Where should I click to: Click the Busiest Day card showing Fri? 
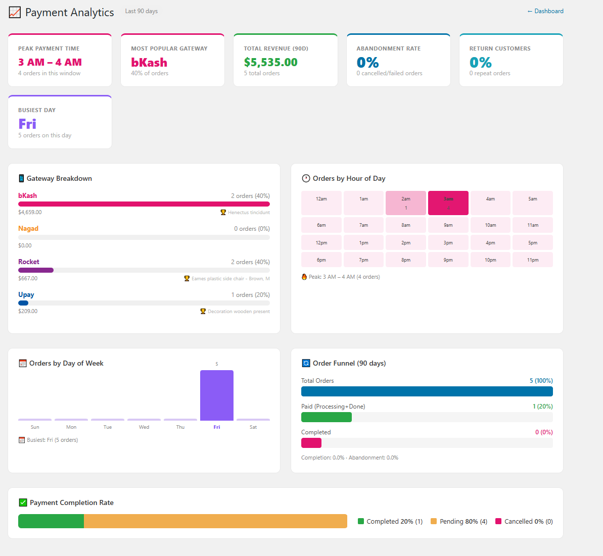click(60, 121)
